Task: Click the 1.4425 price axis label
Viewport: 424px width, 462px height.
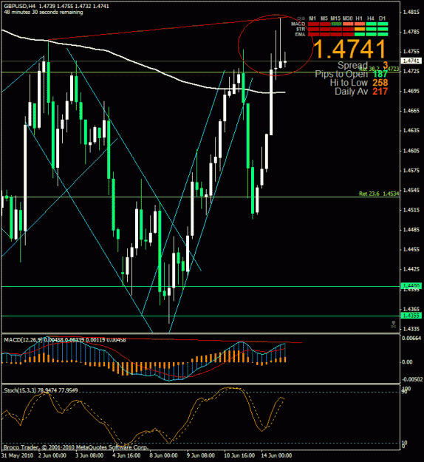Action: 411,269
